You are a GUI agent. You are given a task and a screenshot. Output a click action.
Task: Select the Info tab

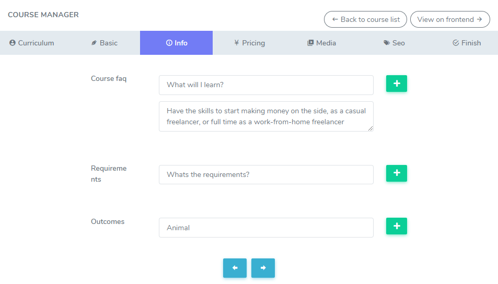177,43
